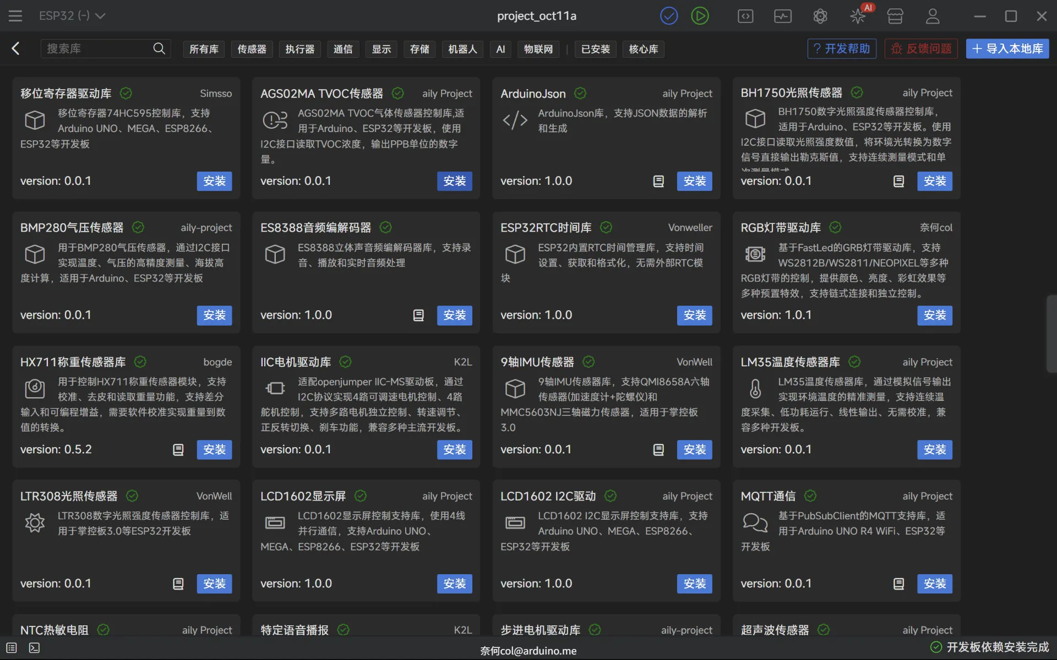Open the terminal icon in the status bar
Image resolution: width=1057 pixels, height=660 pixels.
pyautogui.click(x=34, y=648)
